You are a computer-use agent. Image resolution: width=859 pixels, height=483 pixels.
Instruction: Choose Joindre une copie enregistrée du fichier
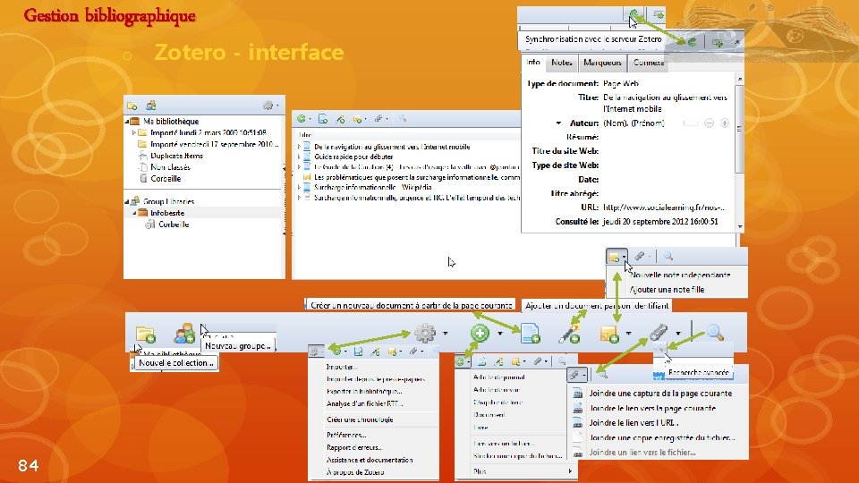pyautogui.click(x=662, y=437)
